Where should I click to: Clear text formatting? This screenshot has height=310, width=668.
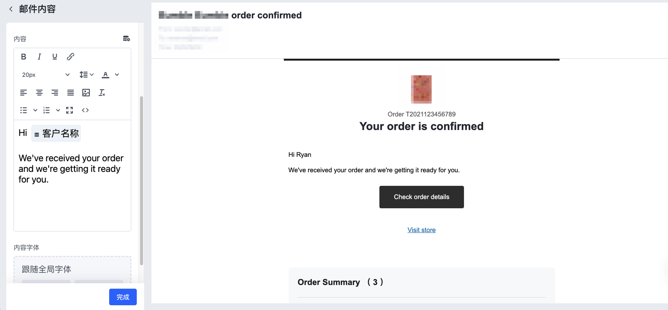(x=102, y=93)
